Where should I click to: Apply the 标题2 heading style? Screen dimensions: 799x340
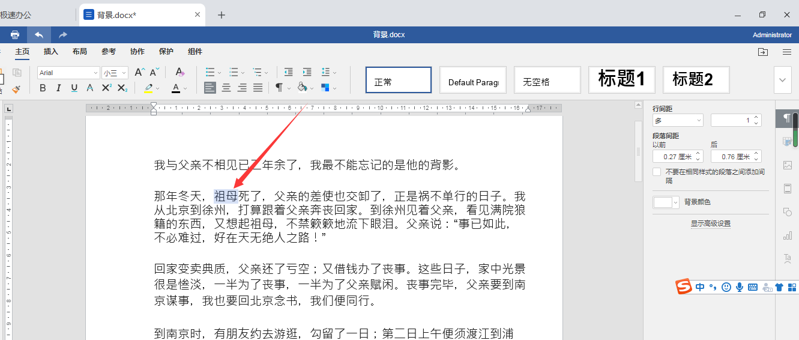coord(696,80)
